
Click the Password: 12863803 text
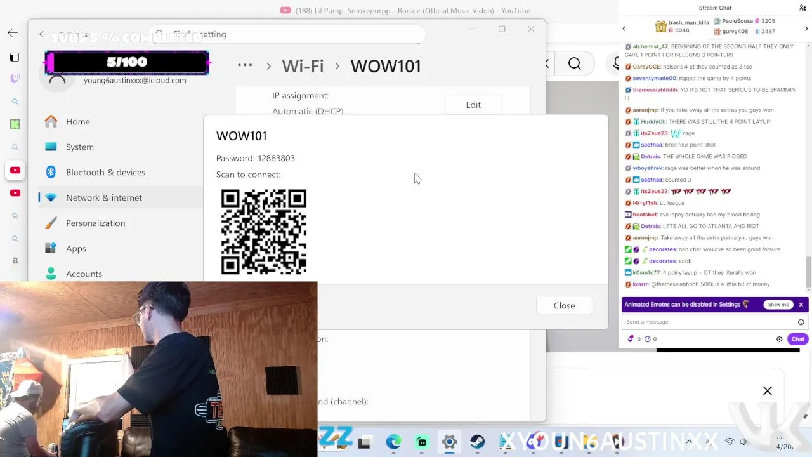(256, 158)
